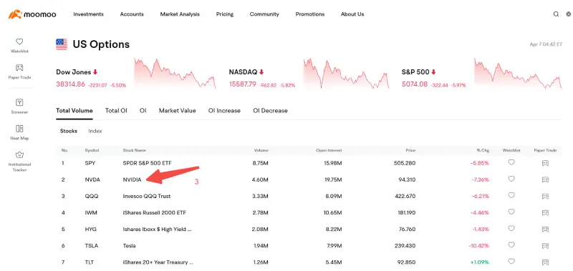Click the Open Interest column header

pos(329,150)
